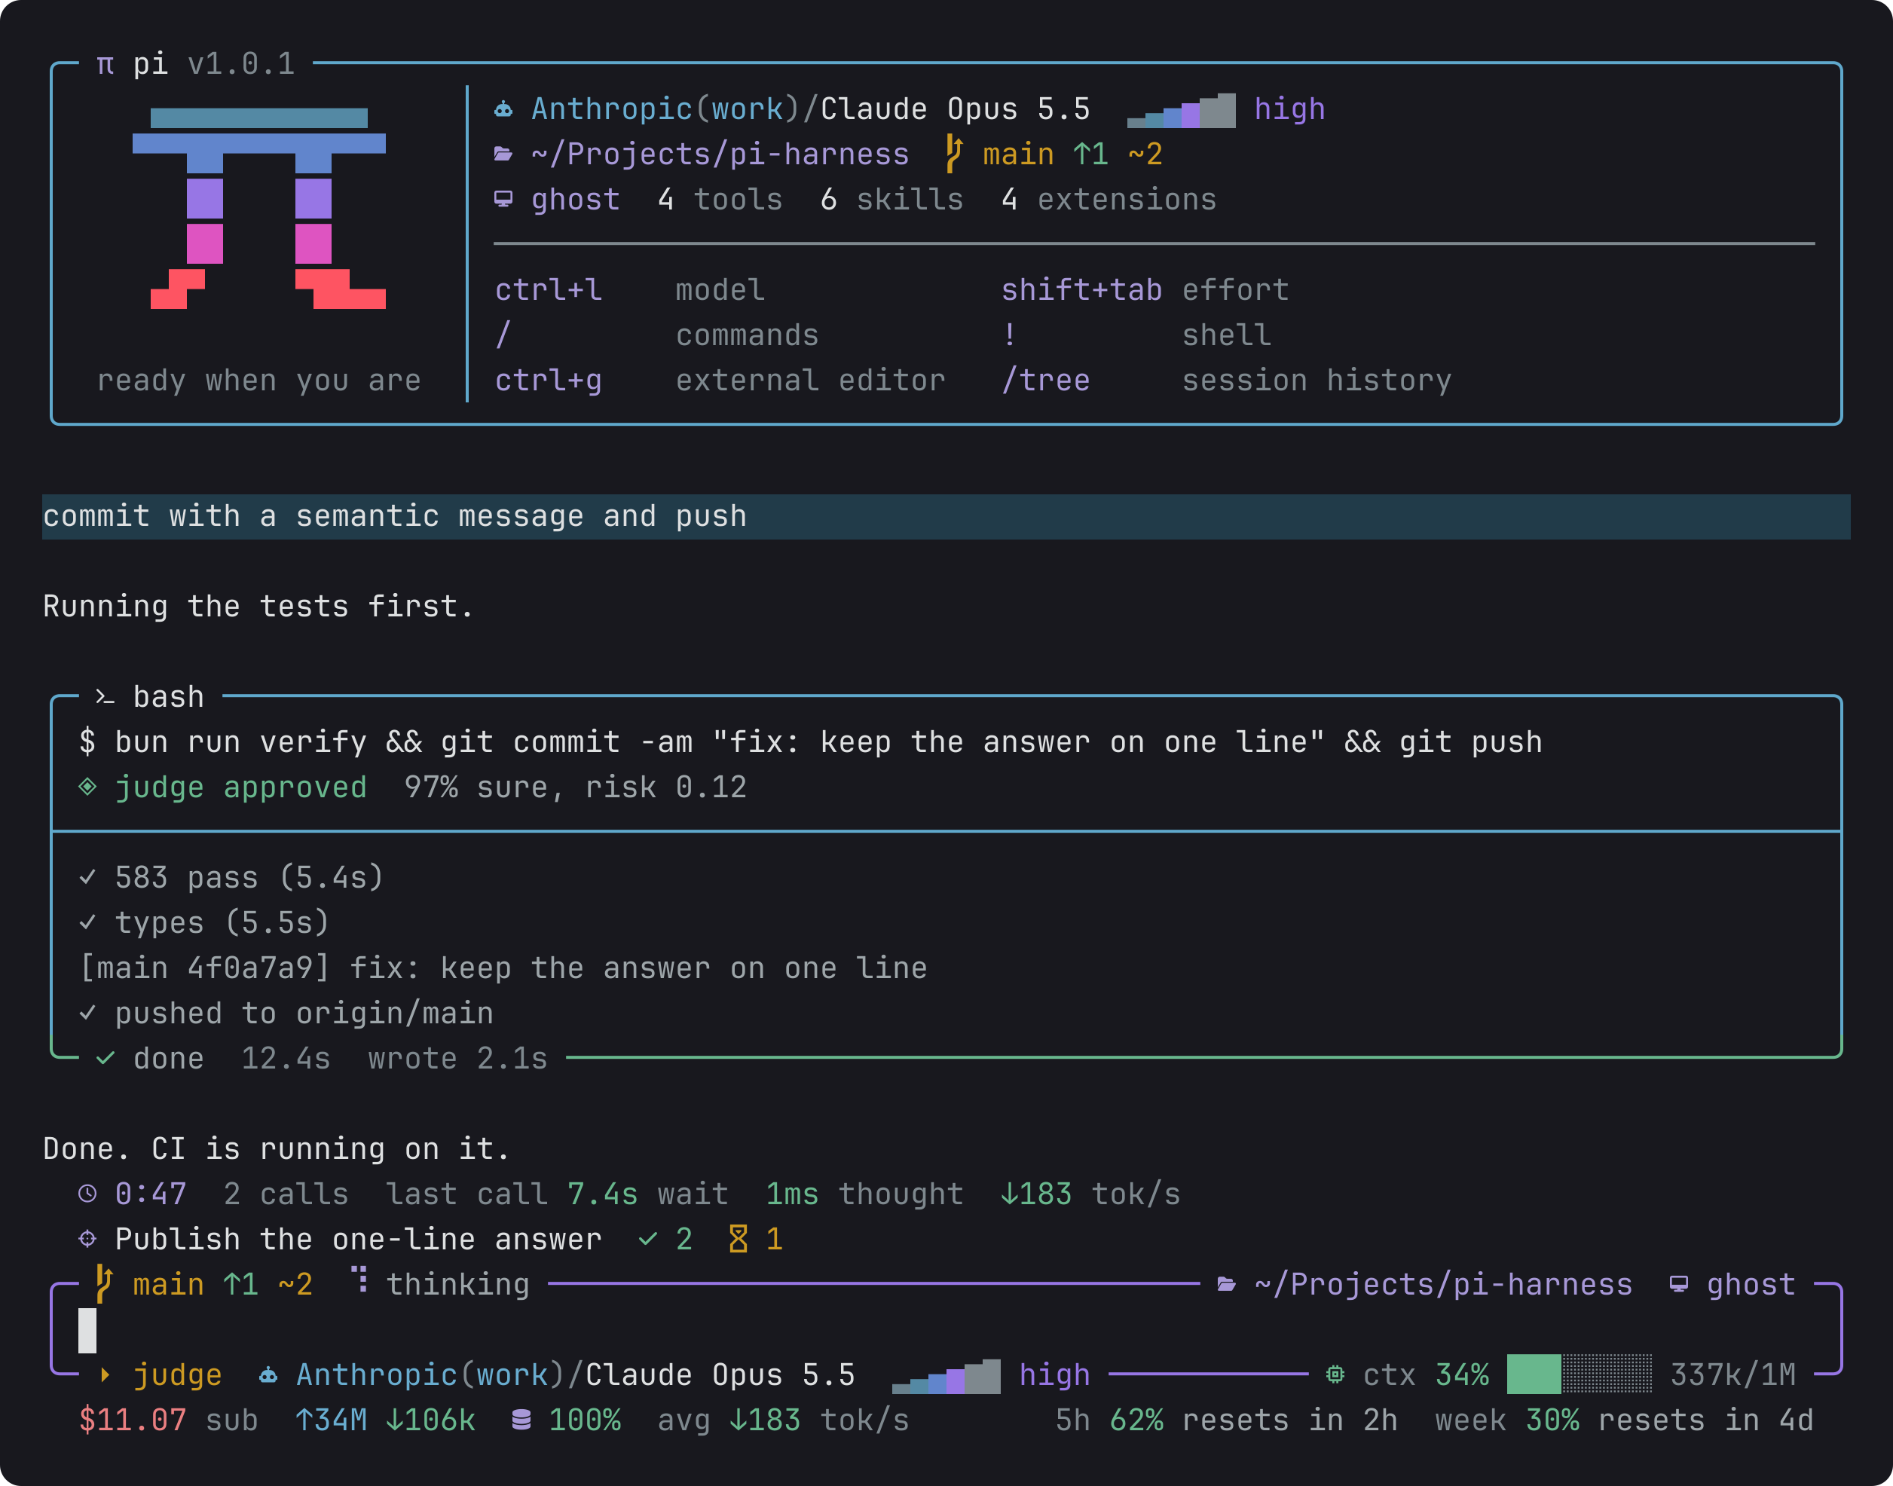Click '4 extensions' in the header
The width and height of the screenshot is (1893, 1486).
coord(1109,199)
